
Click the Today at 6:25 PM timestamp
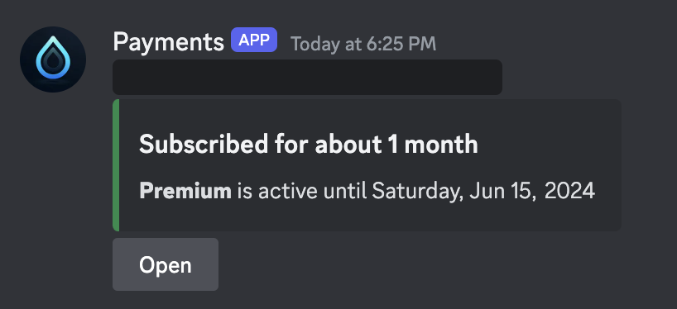[363, 44]
